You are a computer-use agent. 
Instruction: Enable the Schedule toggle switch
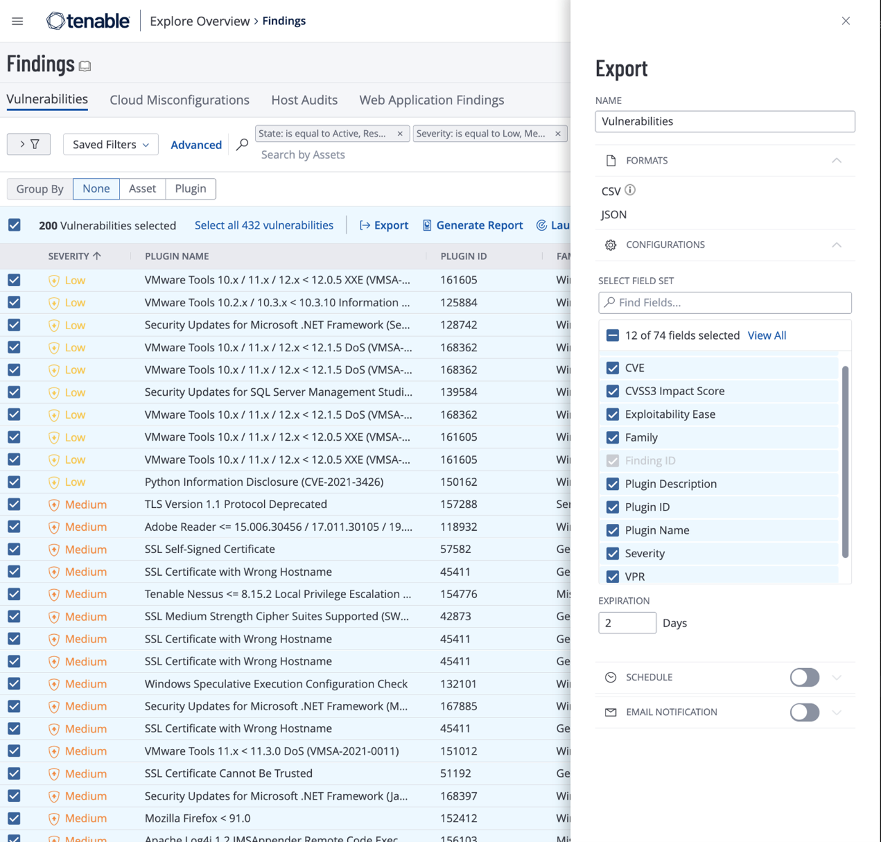pyautogui.click(x=805, y=677)
